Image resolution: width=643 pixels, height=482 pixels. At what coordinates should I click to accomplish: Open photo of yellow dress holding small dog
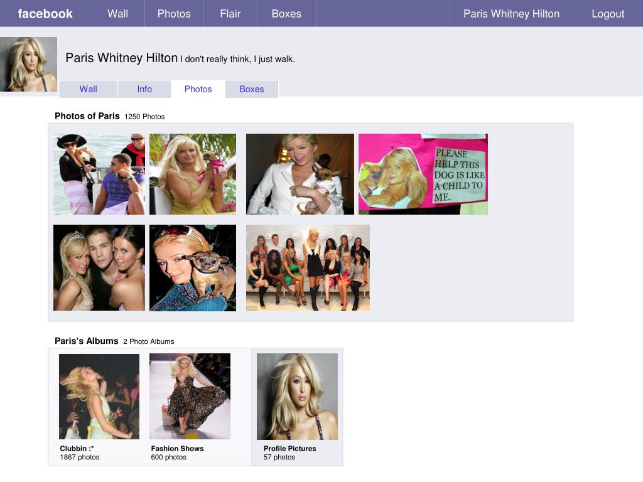click(193, 174)
